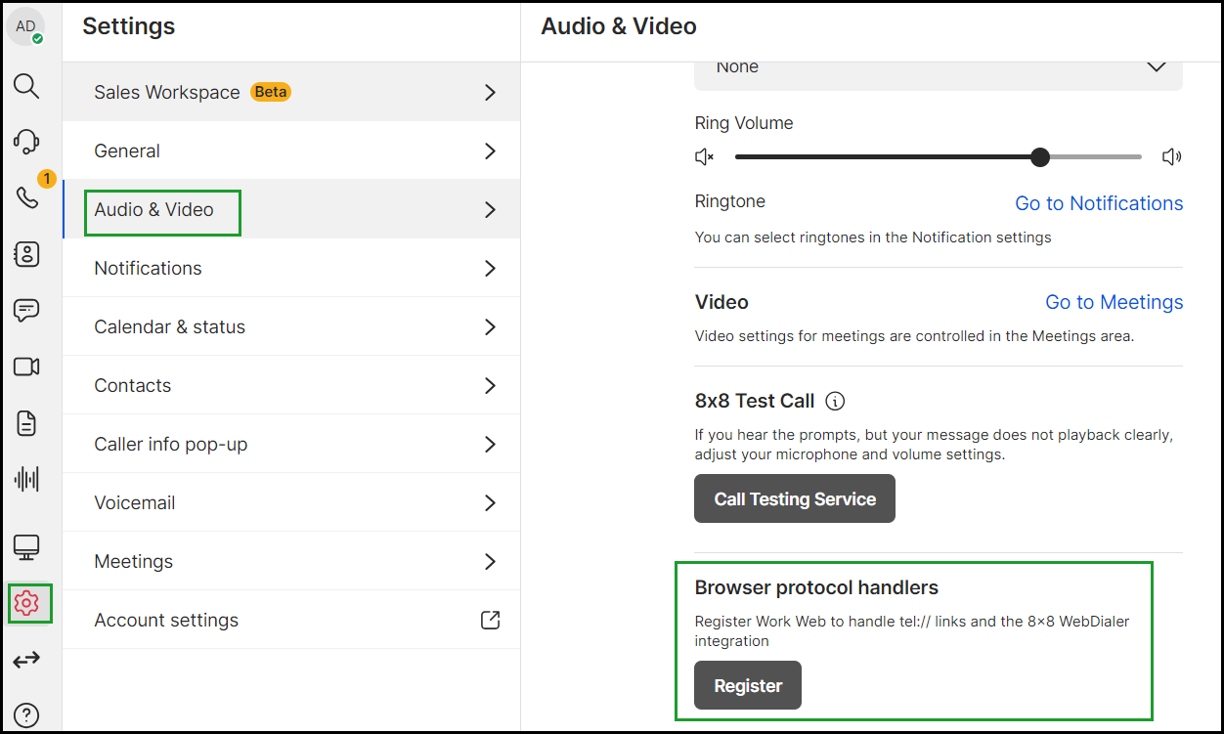Click the loud speaker icon beside Ring Volume
Viewport: 1224px width, 734px height.
pyautogui.click(x=1171, y=156)
